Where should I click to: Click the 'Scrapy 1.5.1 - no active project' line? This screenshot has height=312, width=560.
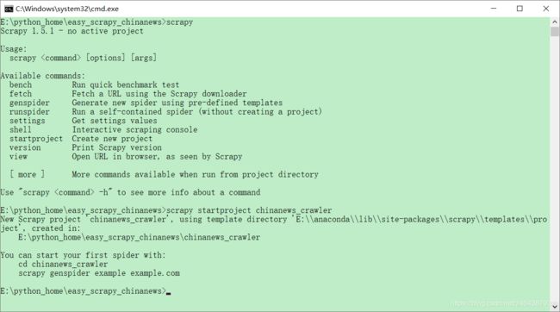pos(72,31)
